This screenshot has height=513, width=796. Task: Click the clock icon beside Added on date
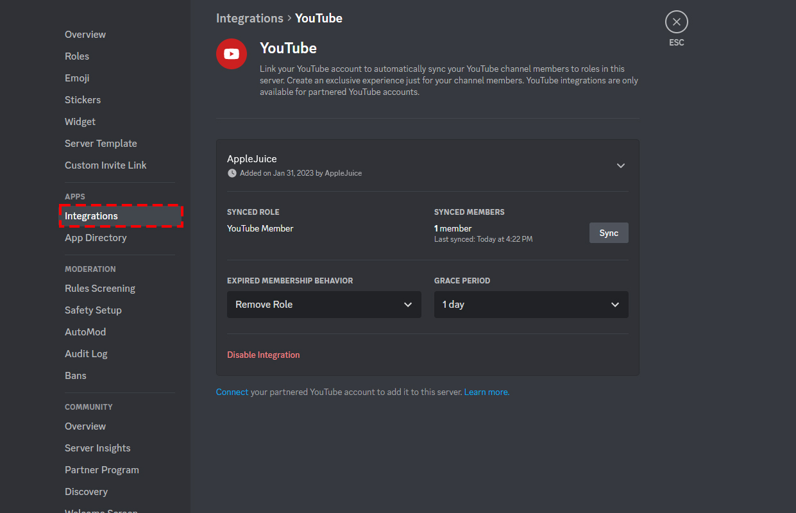(x=232, y=173)
